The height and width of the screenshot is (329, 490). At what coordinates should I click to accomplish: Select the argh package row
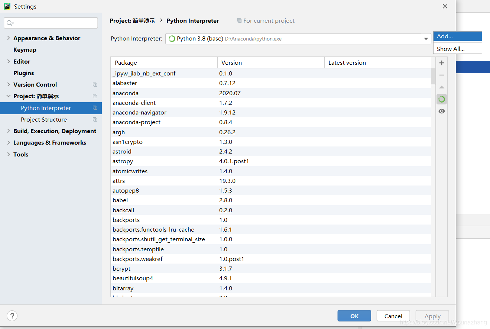pyautogui.click(x=271, y=132)
